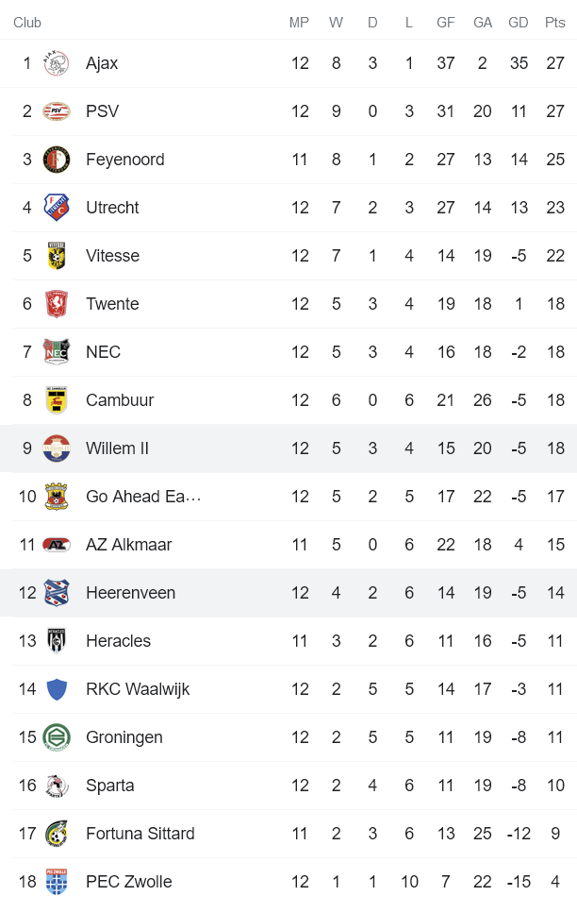Click the Twente club badge

pos(56,304)
